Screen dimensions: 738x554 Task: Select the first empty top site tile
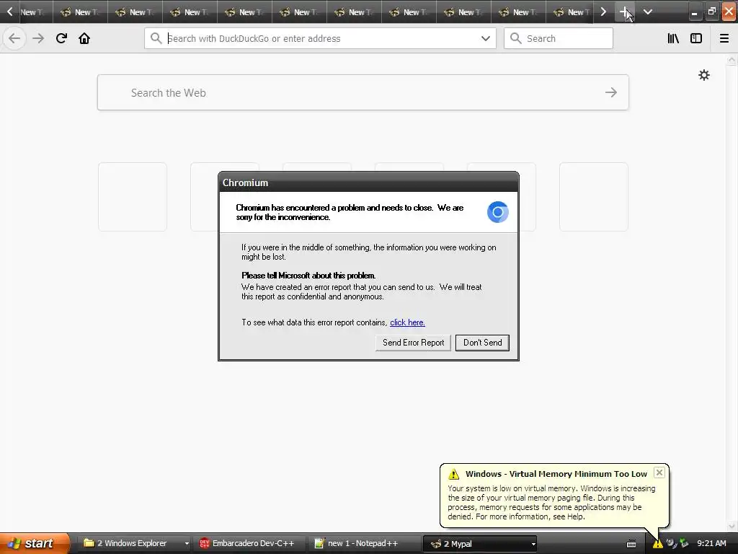pos(133,197)
